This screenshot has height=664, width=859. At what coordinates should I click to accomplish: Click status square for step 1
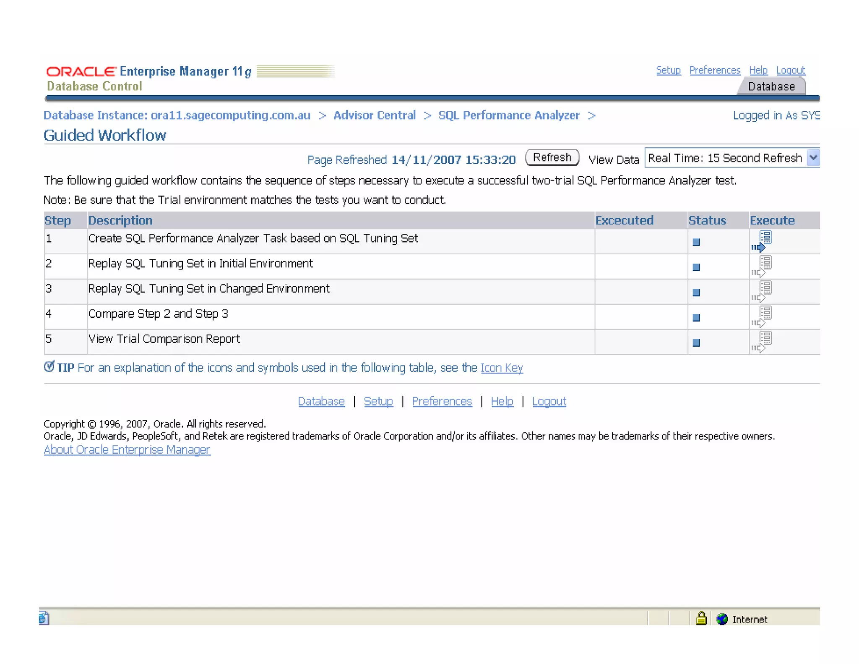pyautogui.click(x=696, y=242)
